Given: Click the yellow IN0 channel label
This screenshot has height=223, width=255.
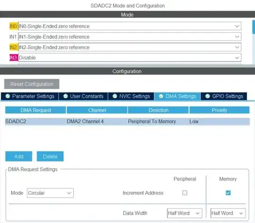Looking at the screenshot, I should pos(14,26).
